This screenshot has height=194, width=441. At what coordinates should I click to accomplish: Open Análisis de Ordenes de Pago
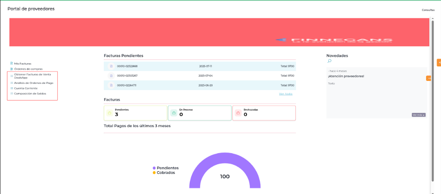pos(33,83)
